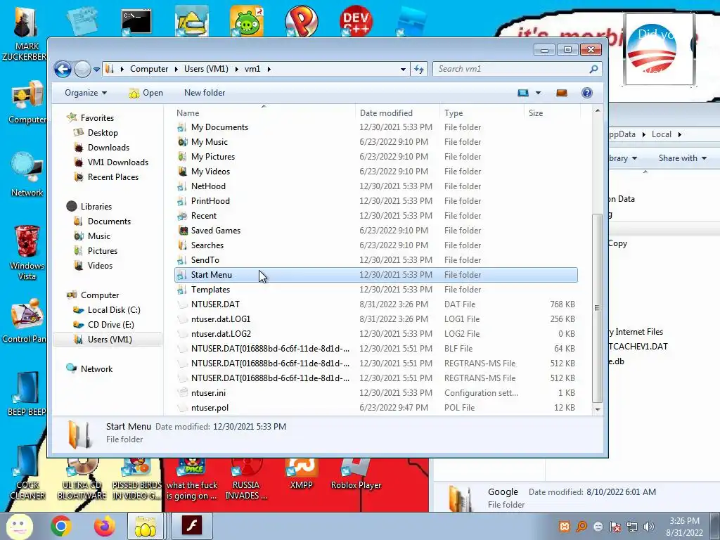Open Google Chrome from the taskbar

click(x=60, y=526)
